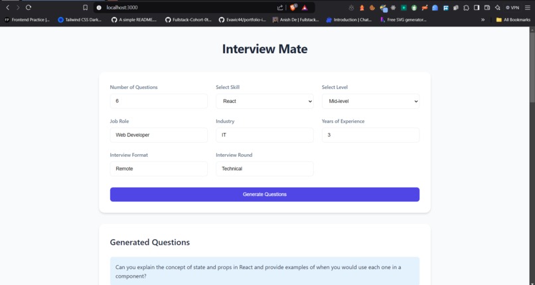Click the Number of Questions field
The image size is (535, 285).
159,102
